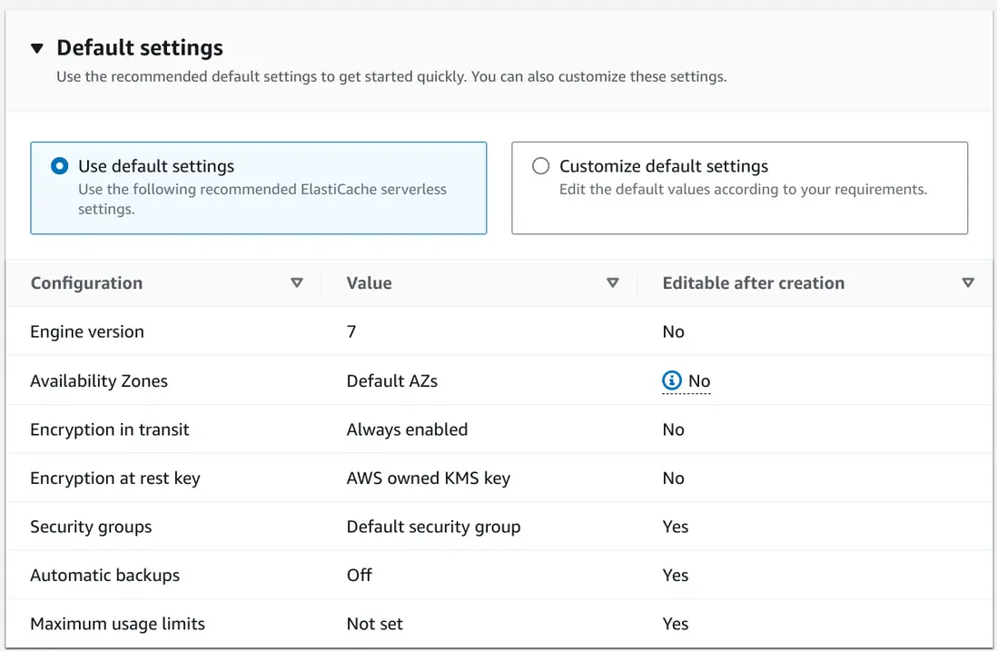This screenshot has width=997, height=651.
Task: Click the Customize default settings card
Action: click(739, 188)
